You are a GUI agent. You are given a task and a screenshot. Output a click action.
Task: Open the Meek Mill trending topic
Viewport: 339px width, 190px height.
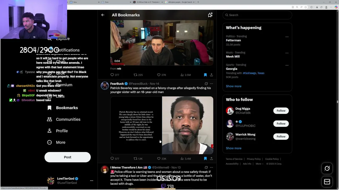(233, 56)
